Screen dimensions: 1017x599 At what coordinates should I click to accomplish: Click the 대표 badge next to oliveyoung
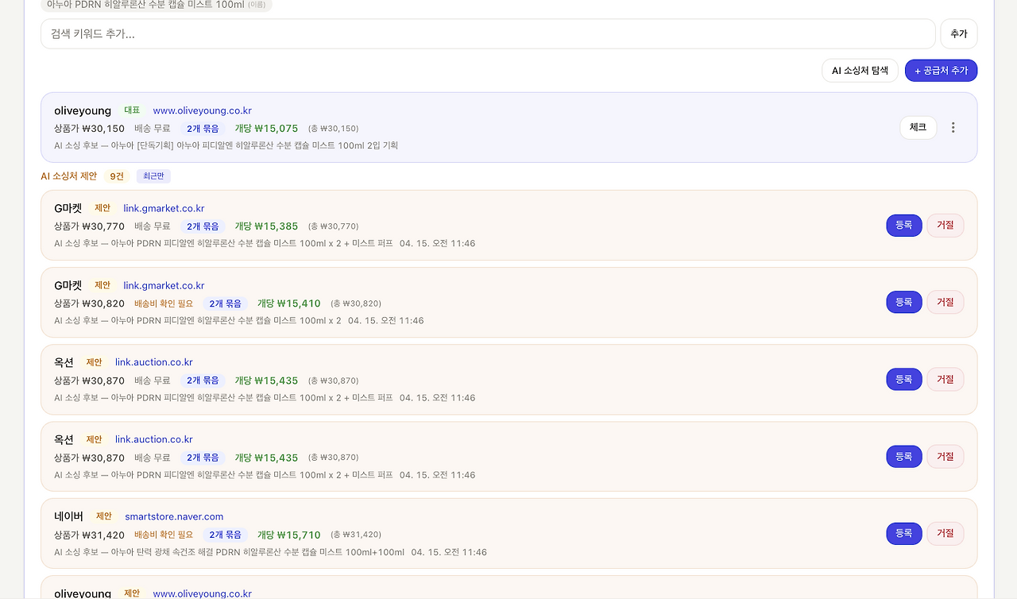[x=132, y=110]
